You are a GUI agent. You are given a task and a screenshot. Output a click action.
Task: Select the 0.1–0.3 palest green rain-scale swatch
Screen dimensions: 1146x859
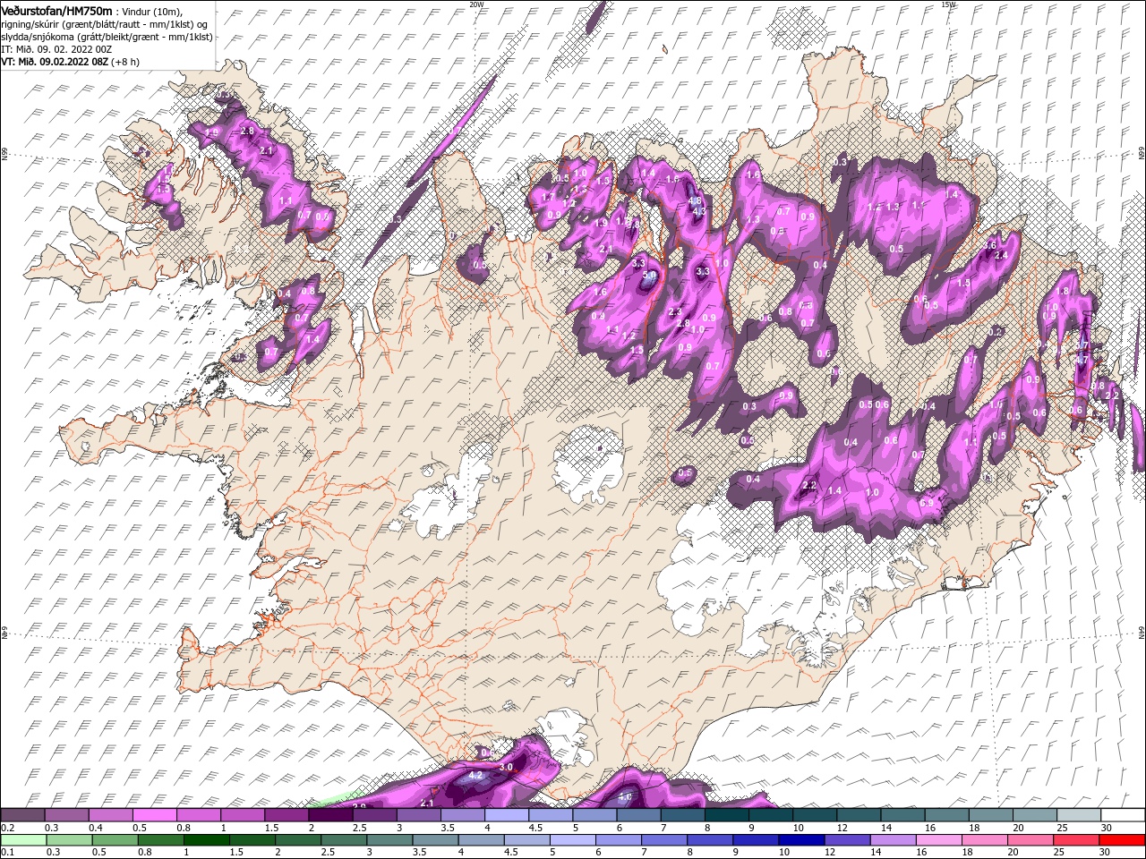[22, 839]
